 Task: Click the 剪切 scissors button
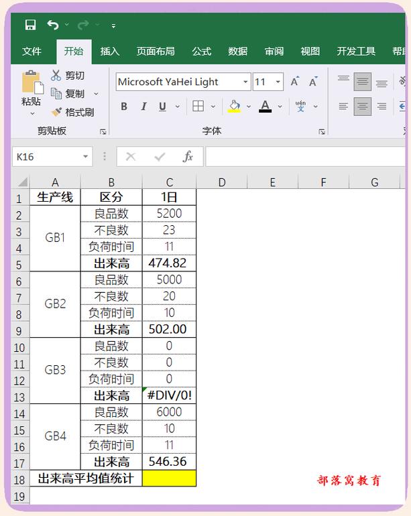pos(68,75)
